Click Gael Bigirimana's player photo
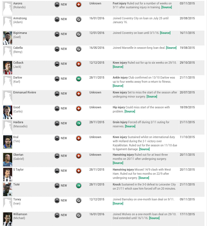Screen dimensions: 207x226 pyautogui.click(x=7, y=38)
